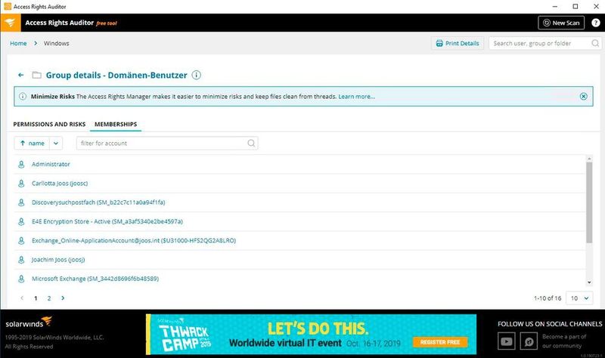605x358 pixels.
Task: Open Microsoft Exchange account entry
Action: pyautogui.click(x=95, y=279)
